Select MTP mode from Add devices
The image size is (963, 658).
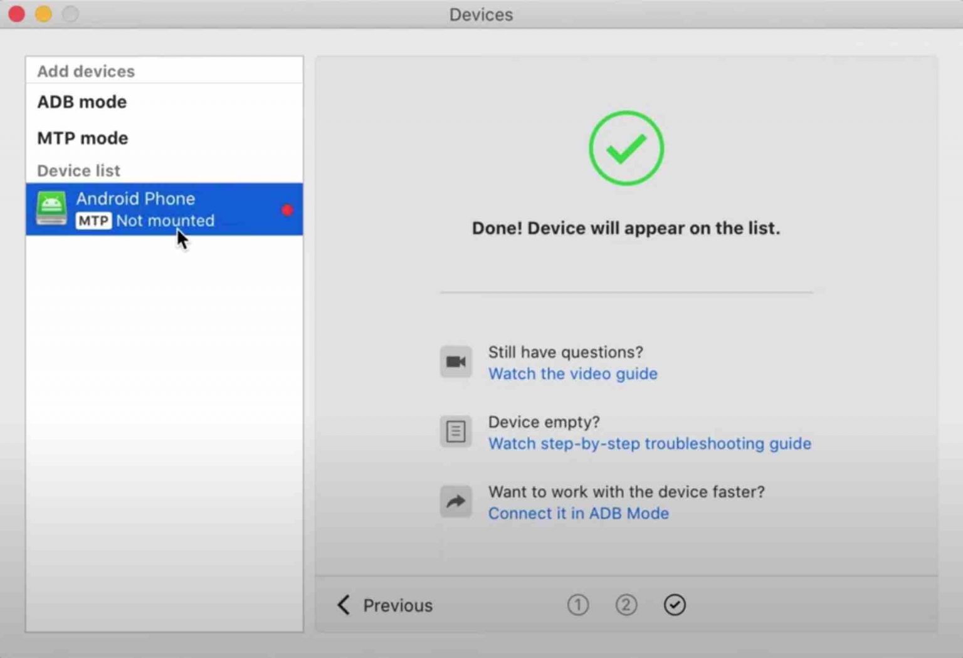click(x=82, y=138)
